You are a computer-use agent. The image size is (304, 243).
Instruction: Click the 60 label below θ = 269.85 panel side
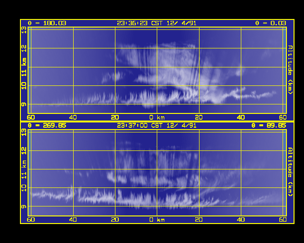[31, 220]
